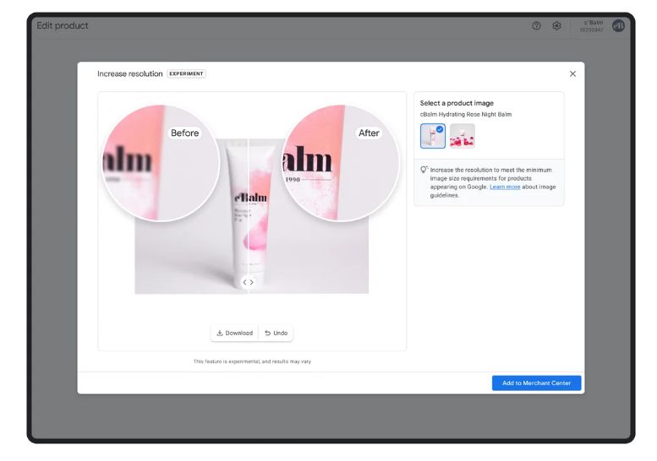657x461 pixels.
Task: Click the experimental feature disclaimer text
Action: pos(252,361)
